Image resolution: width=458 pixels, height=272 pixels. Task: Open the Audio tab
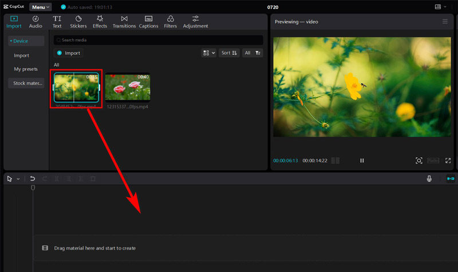pos(35,22)
